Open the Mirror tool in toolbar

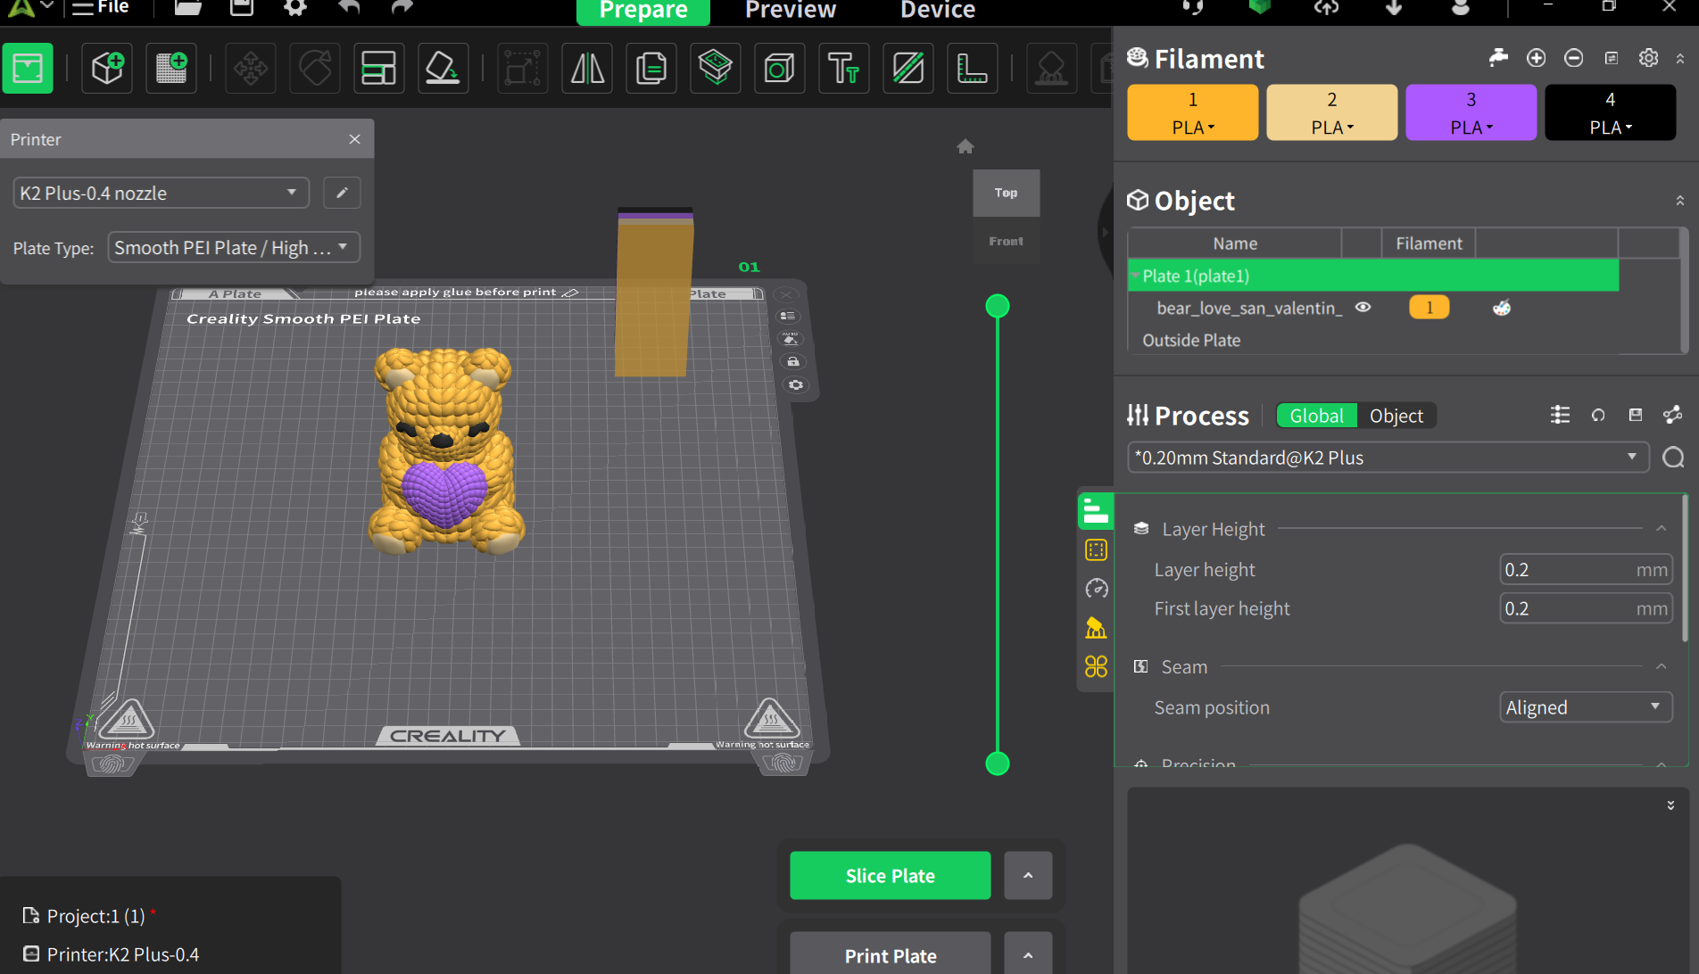pyautogui.click(x=587, y=69)
